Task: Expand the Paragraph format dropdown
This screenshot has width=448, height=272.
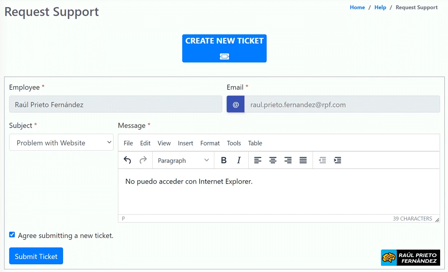Action: (x=183, y=160)
